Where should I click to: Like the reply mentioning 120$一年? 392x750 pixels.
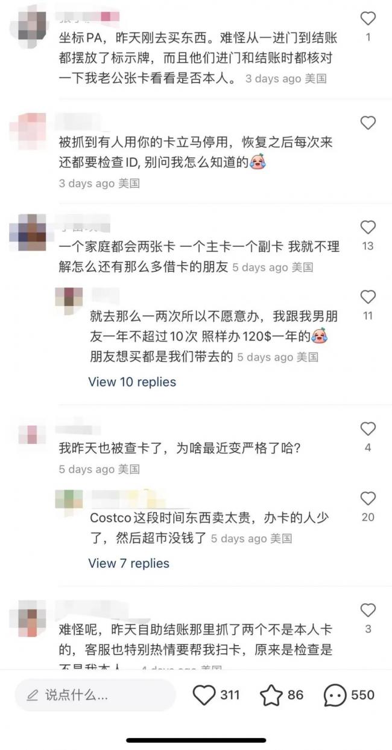click(368, 296)
